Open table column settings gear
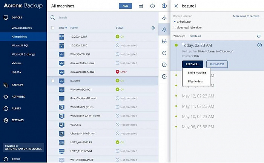This screenshot has height=163, width=264. 153,28
